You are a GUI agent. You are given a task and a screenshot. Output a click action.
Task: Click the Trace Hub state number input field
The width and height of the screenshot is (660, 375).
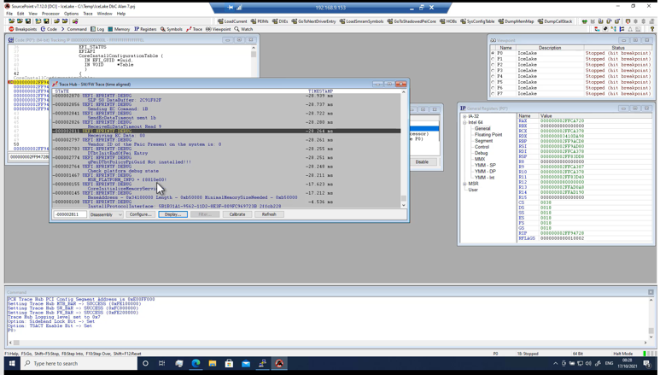(x=70, y=214)
